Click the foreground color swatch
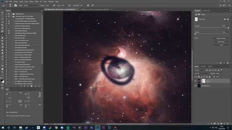Viewport: 232px width, 130px height. 1,81
